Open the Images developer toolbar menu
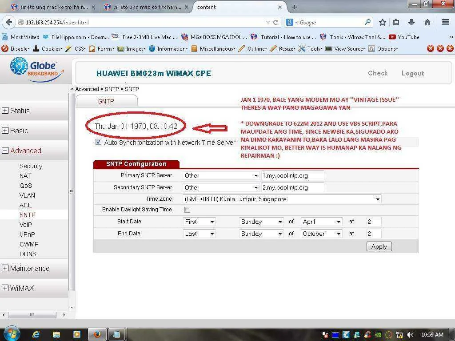 (x=132, y=49)
